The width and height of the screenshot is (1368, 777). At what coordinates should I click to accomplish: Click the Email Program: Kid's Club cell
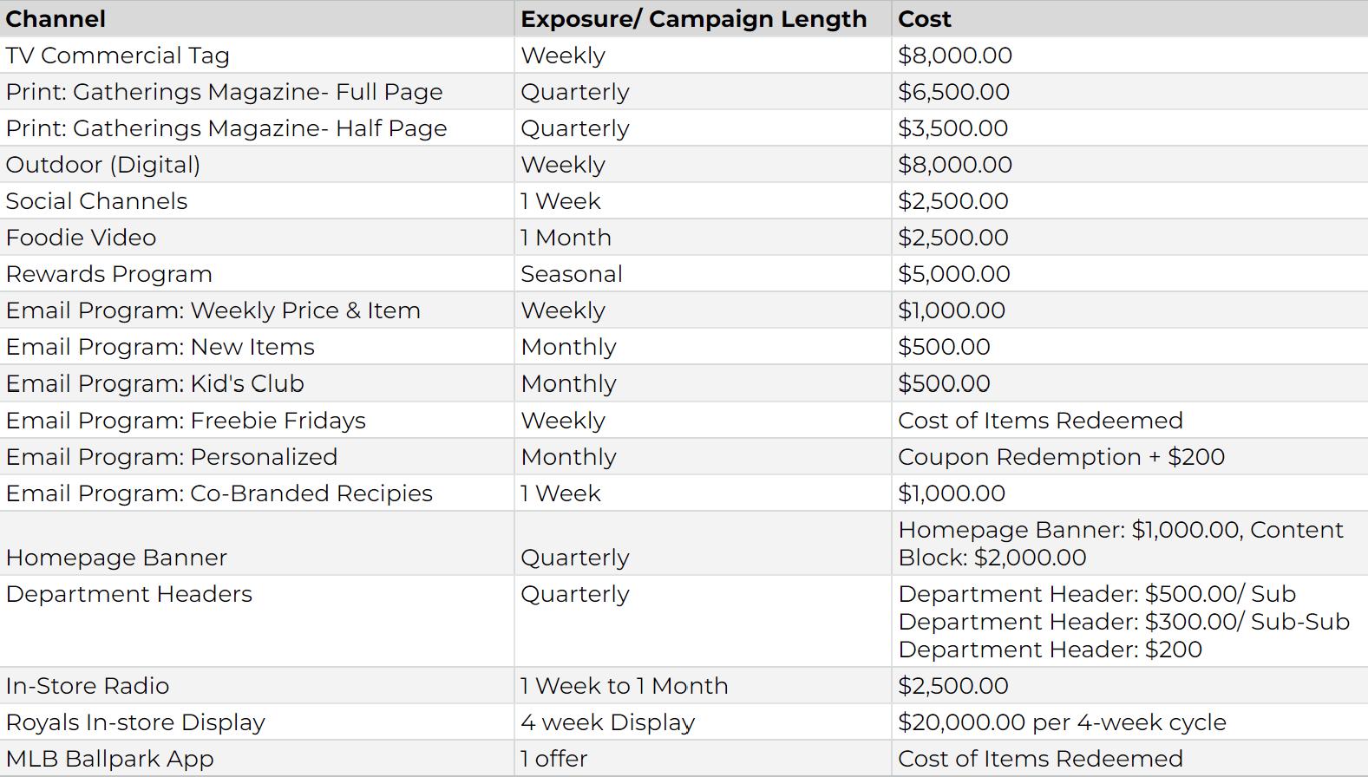click(x=154, y=383)
